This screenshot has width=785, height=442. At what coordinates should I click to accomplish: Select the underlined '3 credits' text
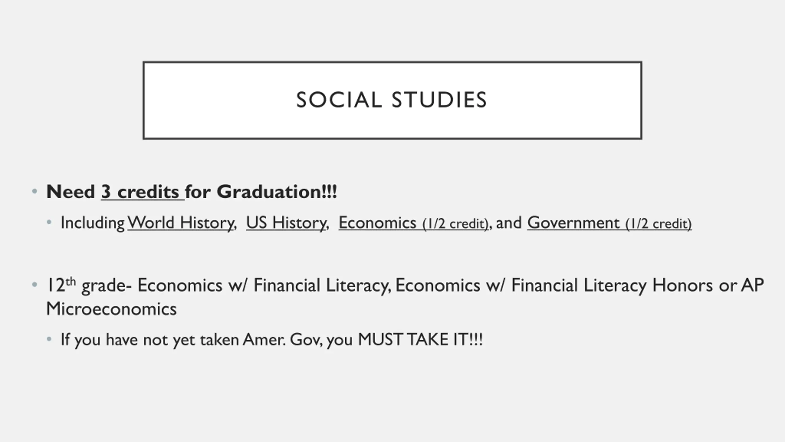143,192
